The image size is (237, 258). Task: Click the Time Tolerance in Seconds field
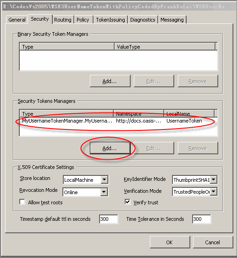[x=202, y=219]
